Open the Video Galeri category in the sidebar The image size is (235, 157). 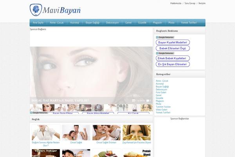tap(161, 110)
